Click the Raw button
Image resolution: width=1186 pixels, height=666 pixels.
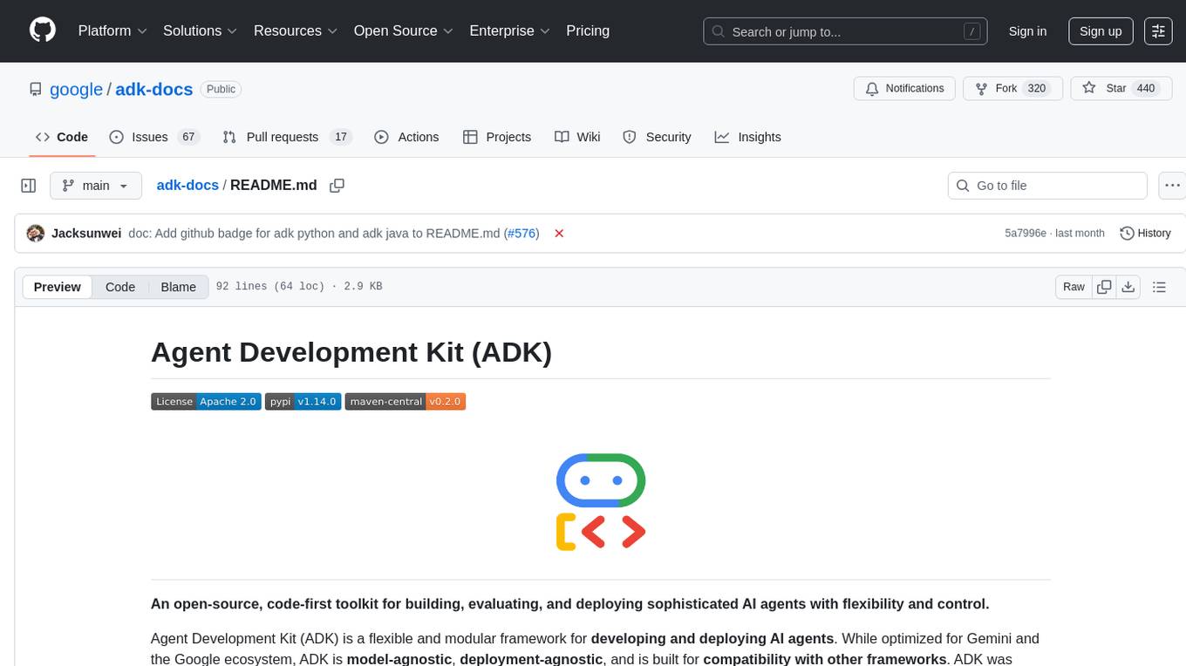(1074, 287)
